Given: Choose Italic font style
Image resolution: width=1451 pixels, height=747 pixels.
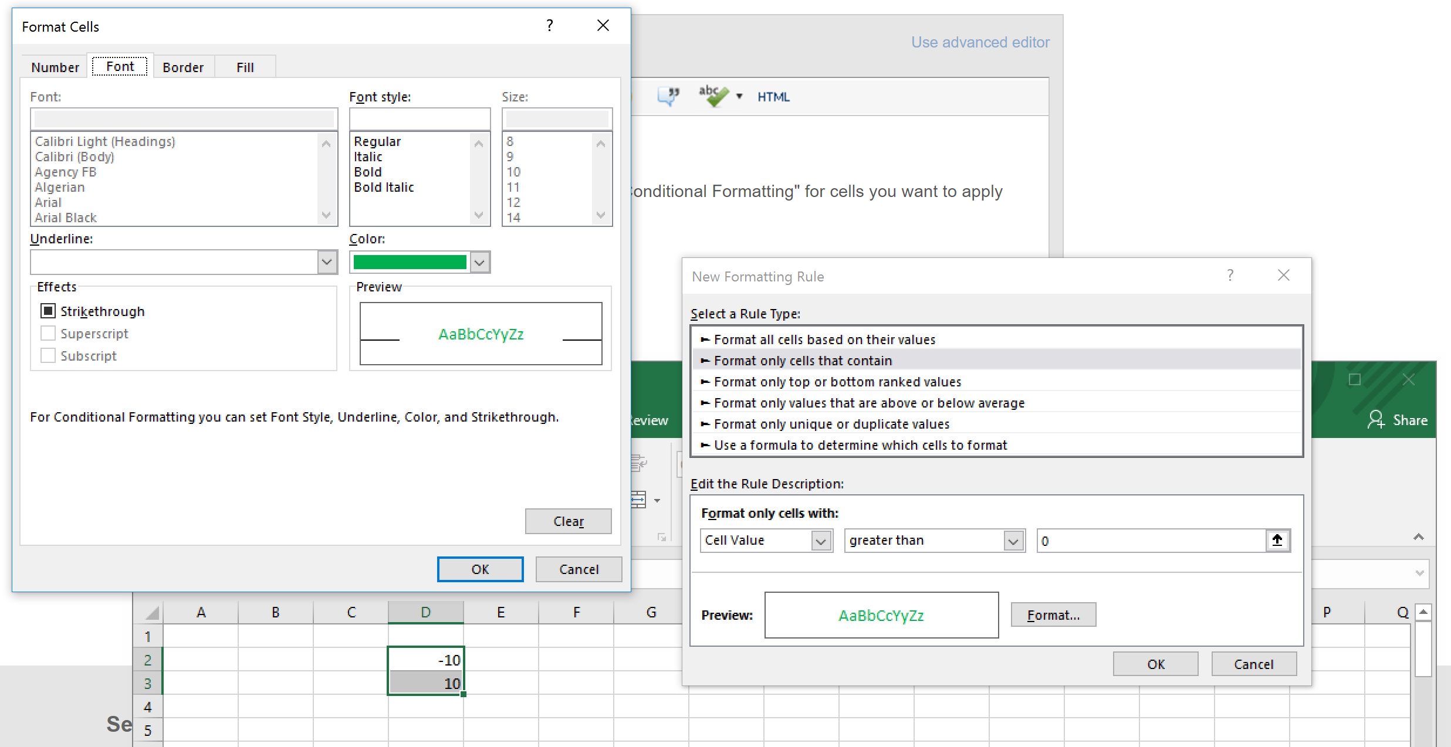Looking at the screenshot, I should tap(368, 157).
